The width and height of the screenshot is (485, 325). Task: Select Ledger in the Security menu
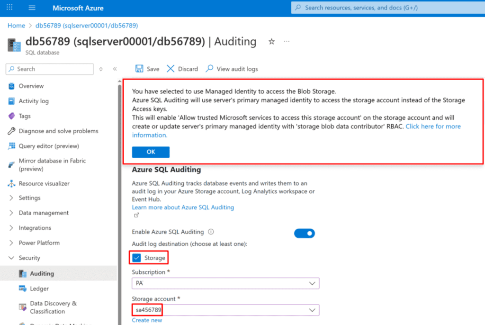39,289
